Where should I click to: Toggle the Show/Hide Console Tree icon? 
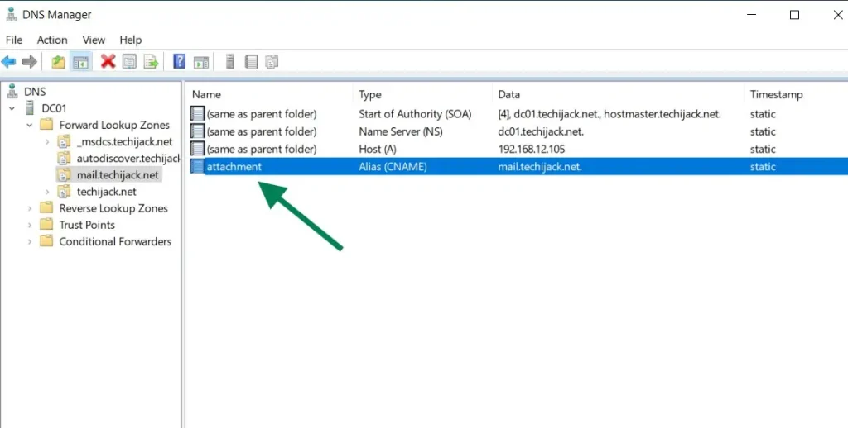81,62
